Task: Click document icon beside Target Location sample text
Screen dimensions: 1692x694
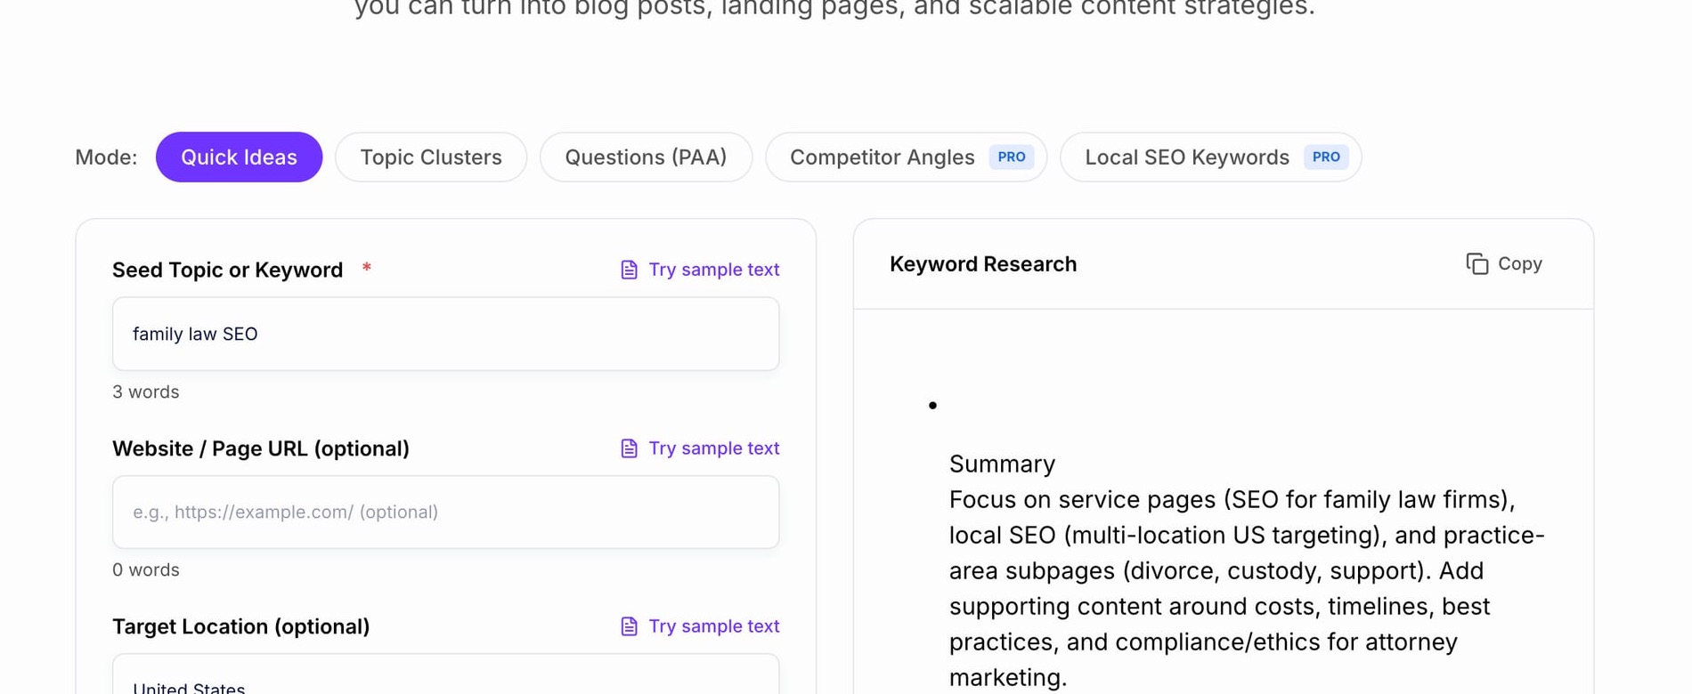Action: tap(629, 626)
